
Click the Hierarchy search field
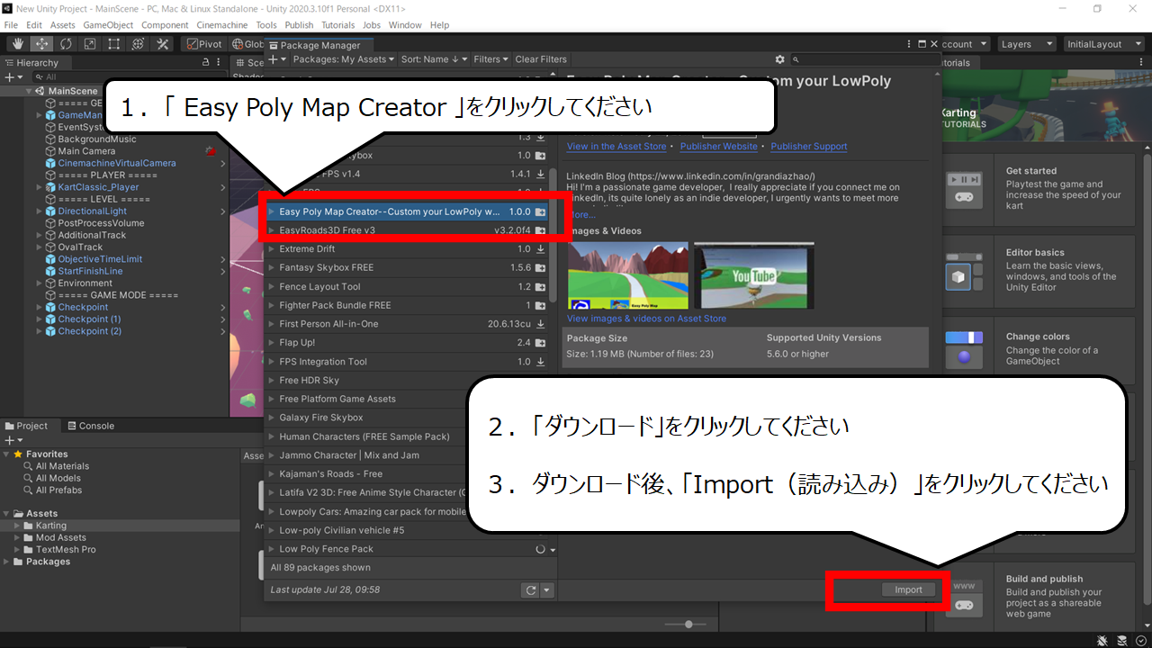click(130, 77)
